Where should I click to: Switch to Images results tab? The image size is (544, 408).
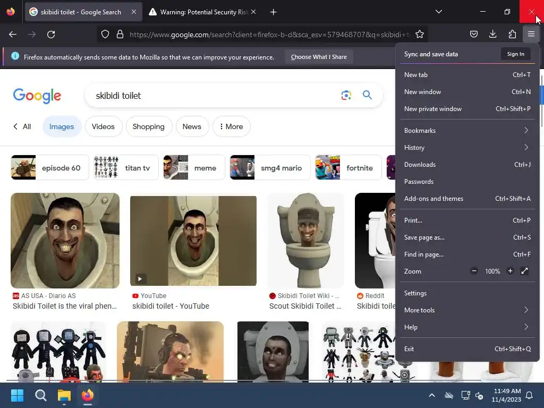click(x=62, y=126)
